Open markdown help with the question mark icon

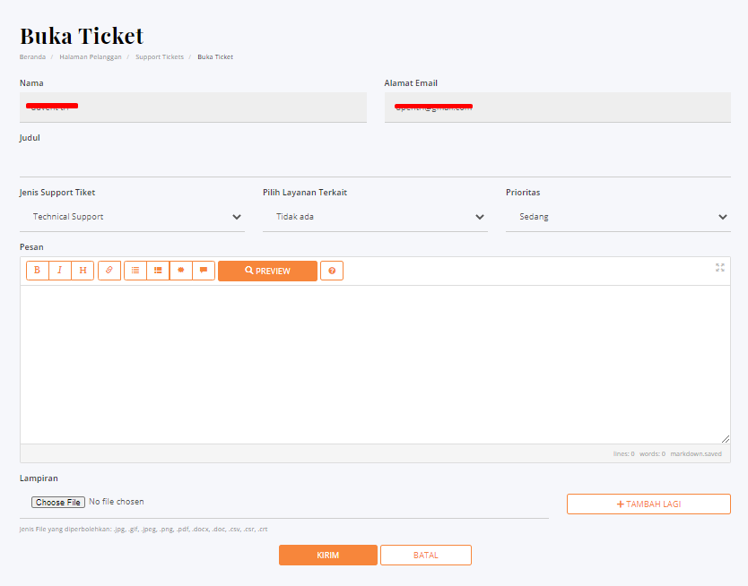pos(332,271)
